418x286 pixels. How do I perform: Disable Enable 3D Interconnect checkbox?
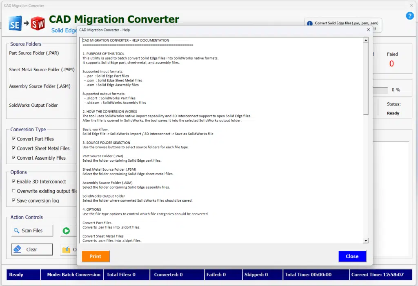pyautogui.click(x=13, y=181)
